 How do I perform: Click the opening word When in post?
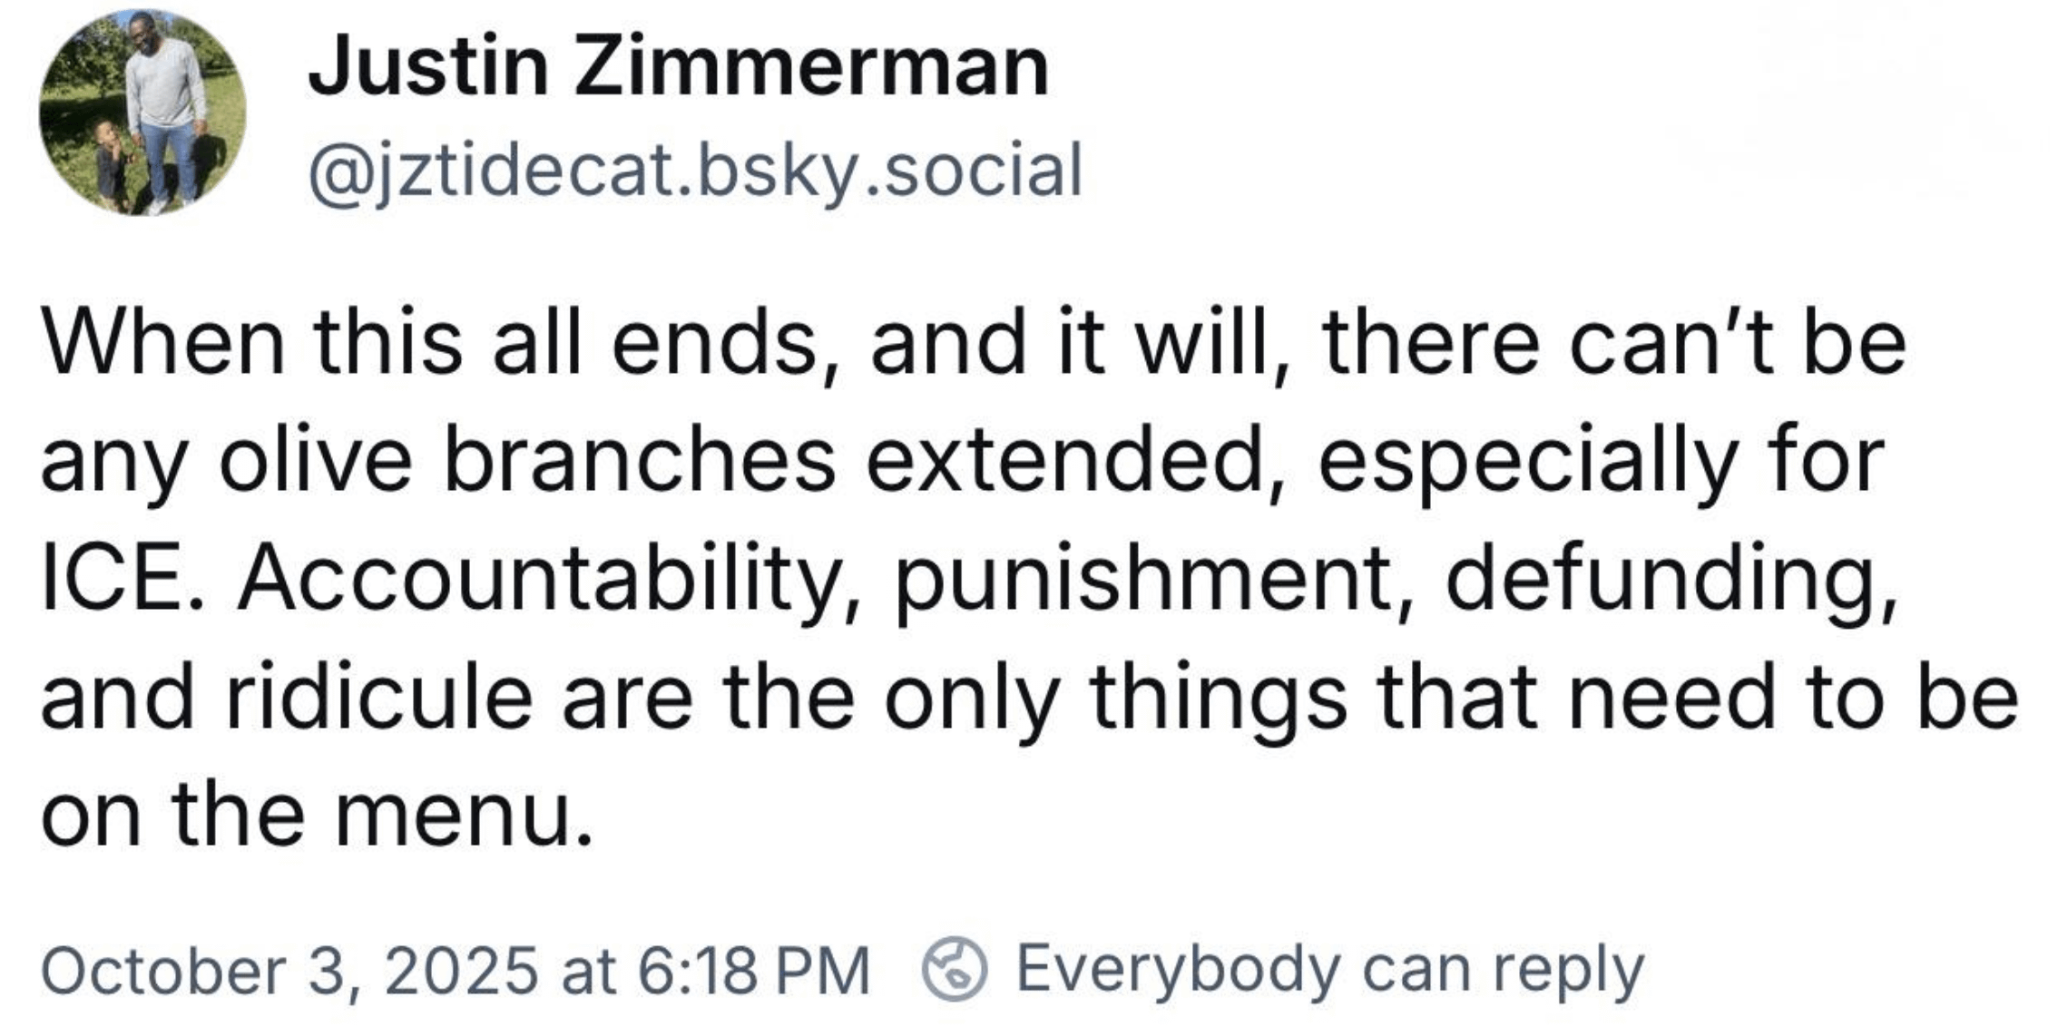pyautogui.click(x=163, y=344)
